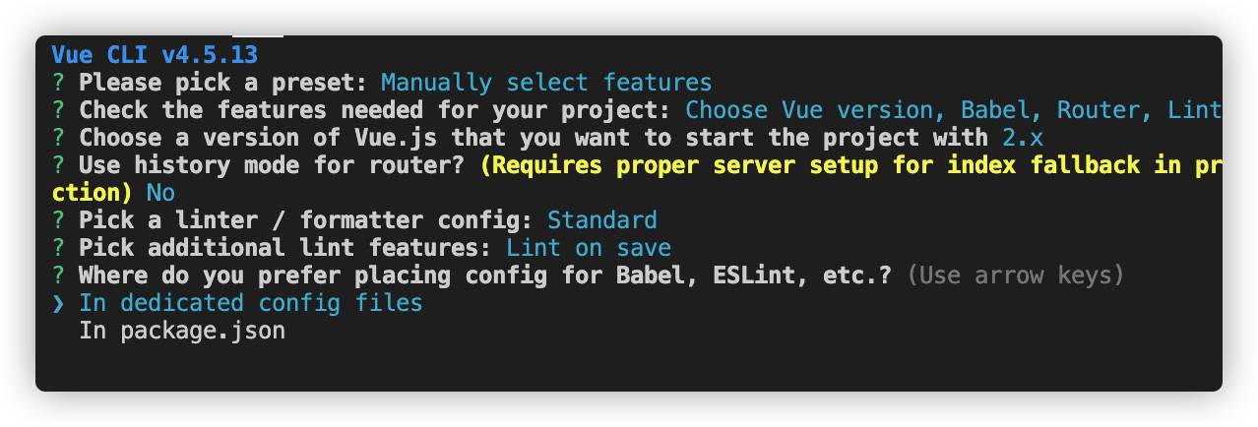Click the 'Lint on save' answer text
The image size is (1258, 427).
(x=588, y=248)
